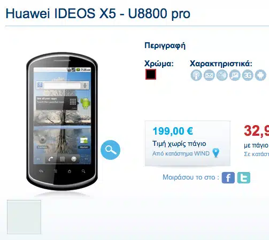
Task: Click the touchscreen feature icon
Action: tap(196, 75)
